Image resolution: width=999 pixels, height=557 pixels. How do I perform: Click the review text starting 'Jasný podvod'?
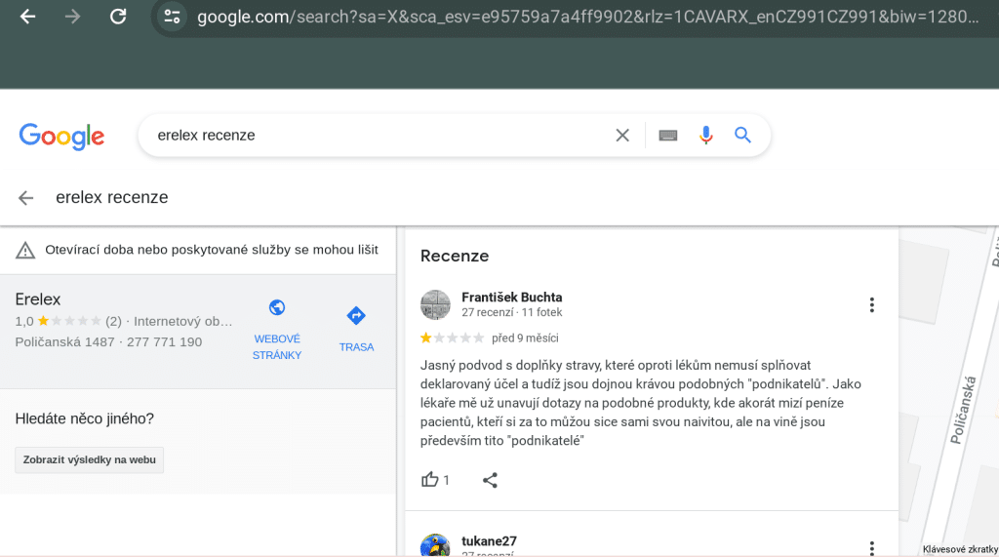(640, 403)
